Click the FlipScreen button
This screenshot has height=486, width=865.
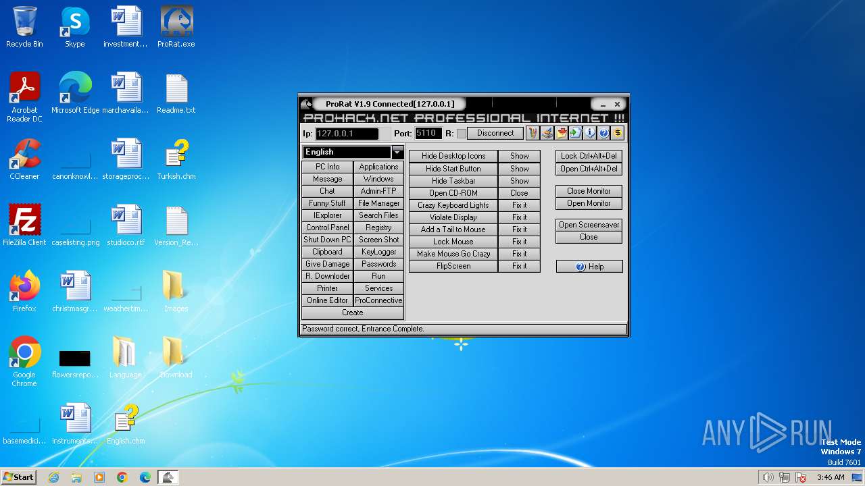pos(453,266)
